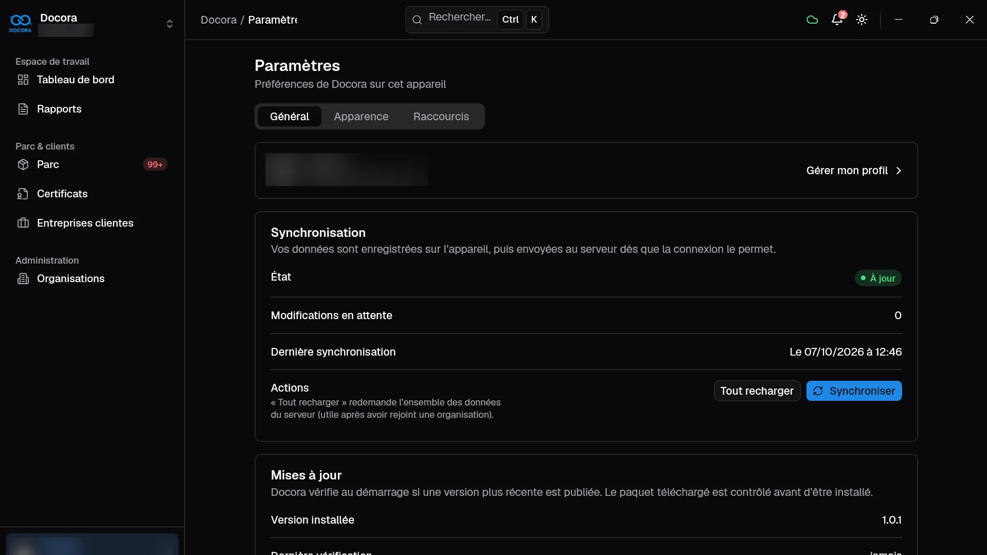
Task: Click the Mises à jour heading
Action: coord(306,475)
